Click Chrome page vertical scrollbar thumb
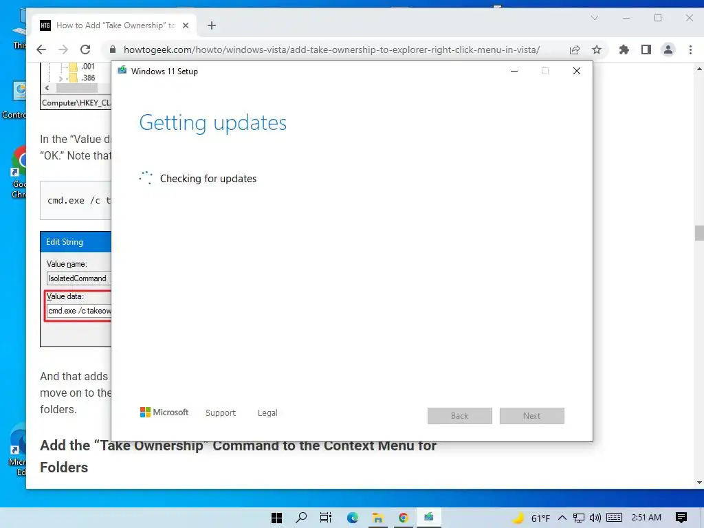Viewport: 704px width, 528px height. [x=699, y=233]
